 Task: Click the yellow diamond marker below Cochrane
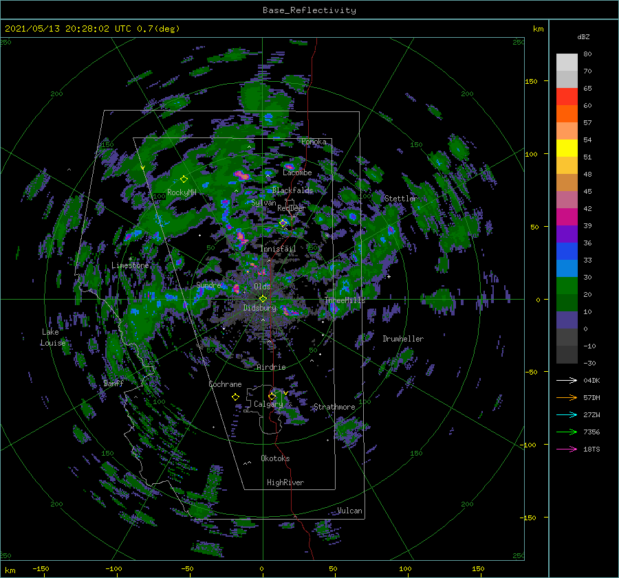(235, 397)
